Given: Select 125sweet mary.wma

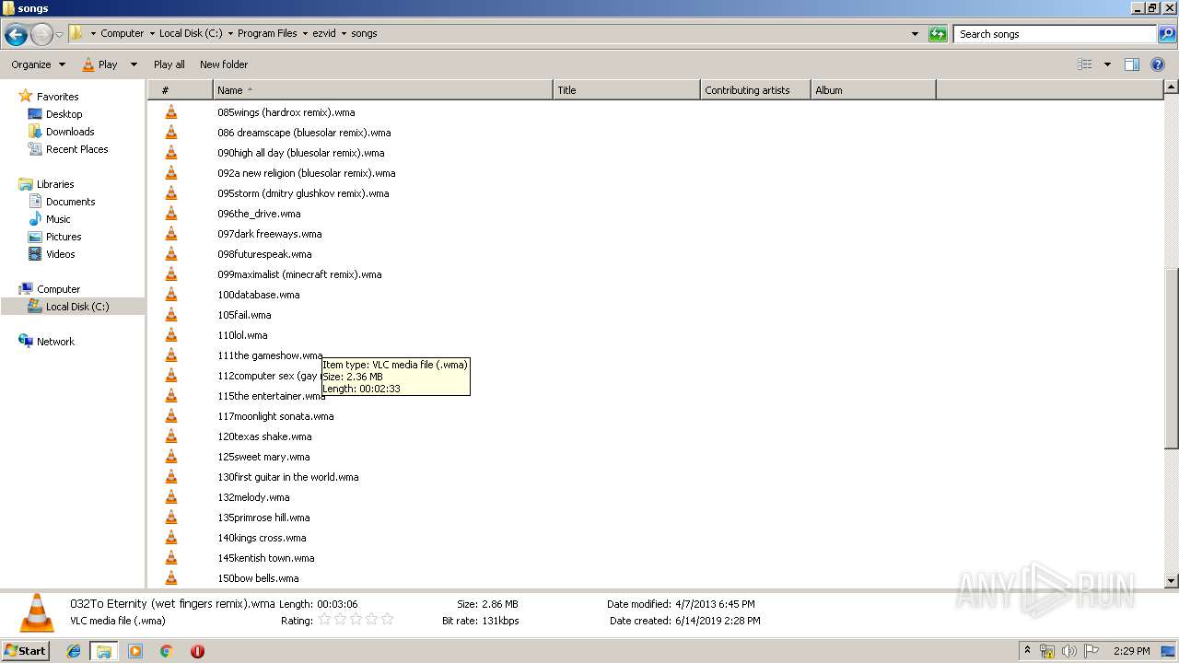Looking at the screenshot, I should click(263, 457).
